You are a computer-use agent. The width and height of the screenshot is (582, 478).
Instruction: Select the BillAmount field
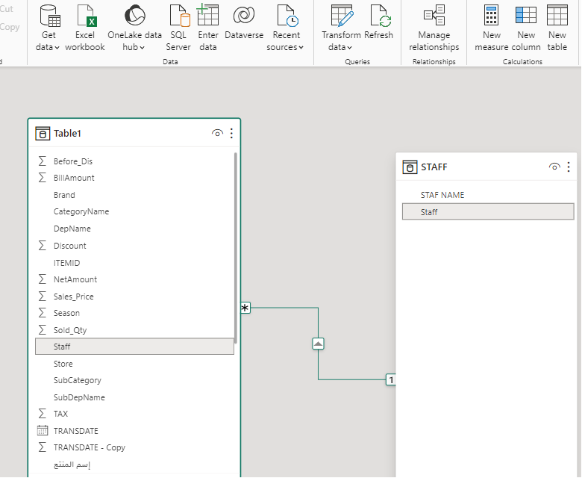pos(134,178)
